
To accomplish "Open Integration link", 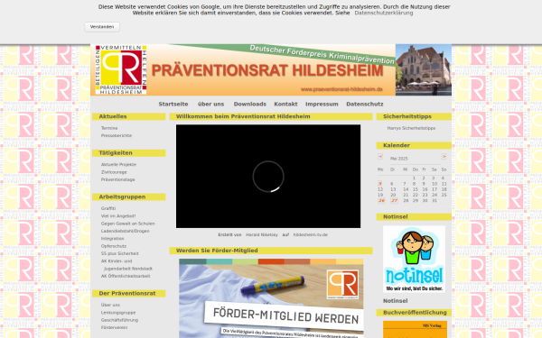I will [112, 239].
